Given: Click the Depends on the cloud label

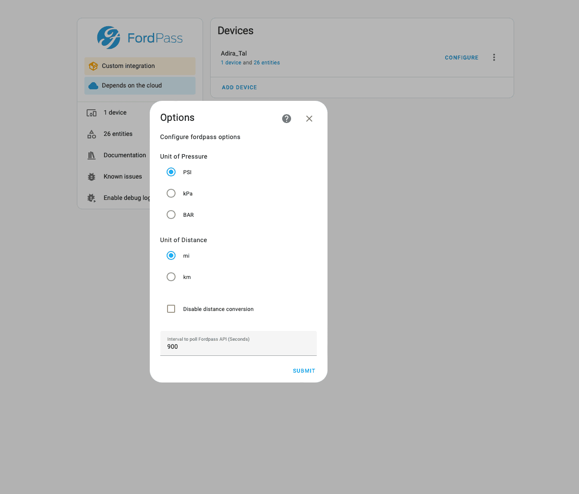Looking at the screenshot, I should [132, 86].
